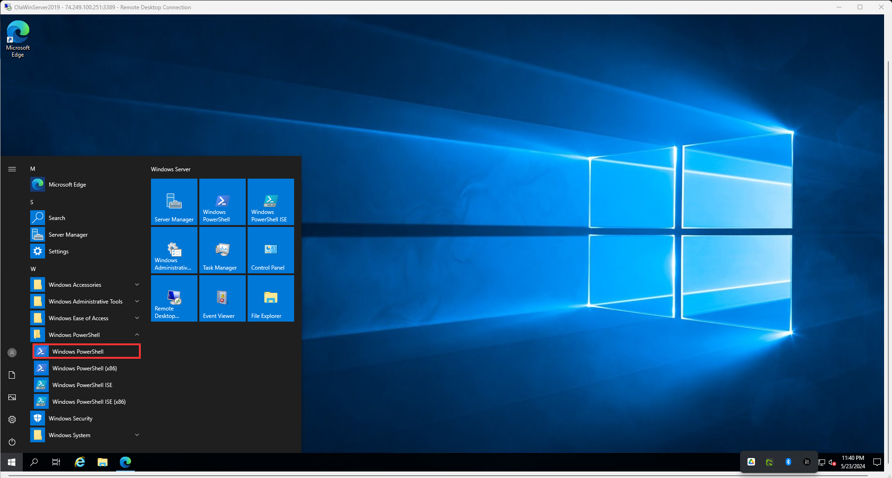This screenshot has width=892, height=478.
Task: Open the Windows PowerShell ISE tile
Action: point(271,202)
